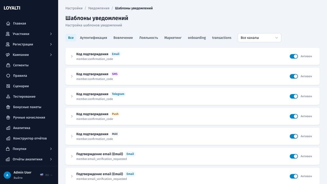The width and height of the screenshot is (327, 184).
Task: Click the Russian flag language icon
Action: point(42,175)
